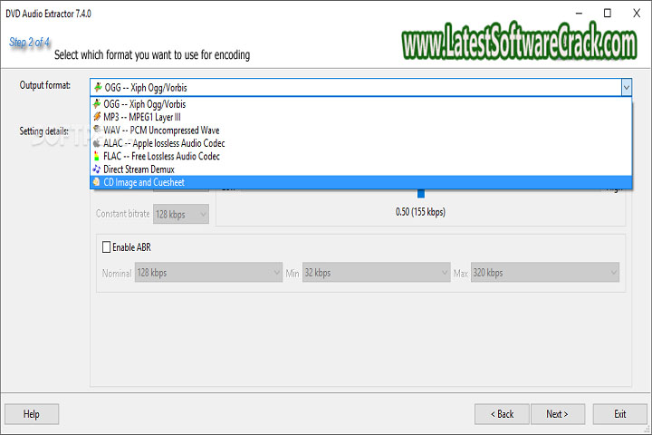The image size is (652, 435).
Task: Click the quality slider thumb
Action: [421, 194]
